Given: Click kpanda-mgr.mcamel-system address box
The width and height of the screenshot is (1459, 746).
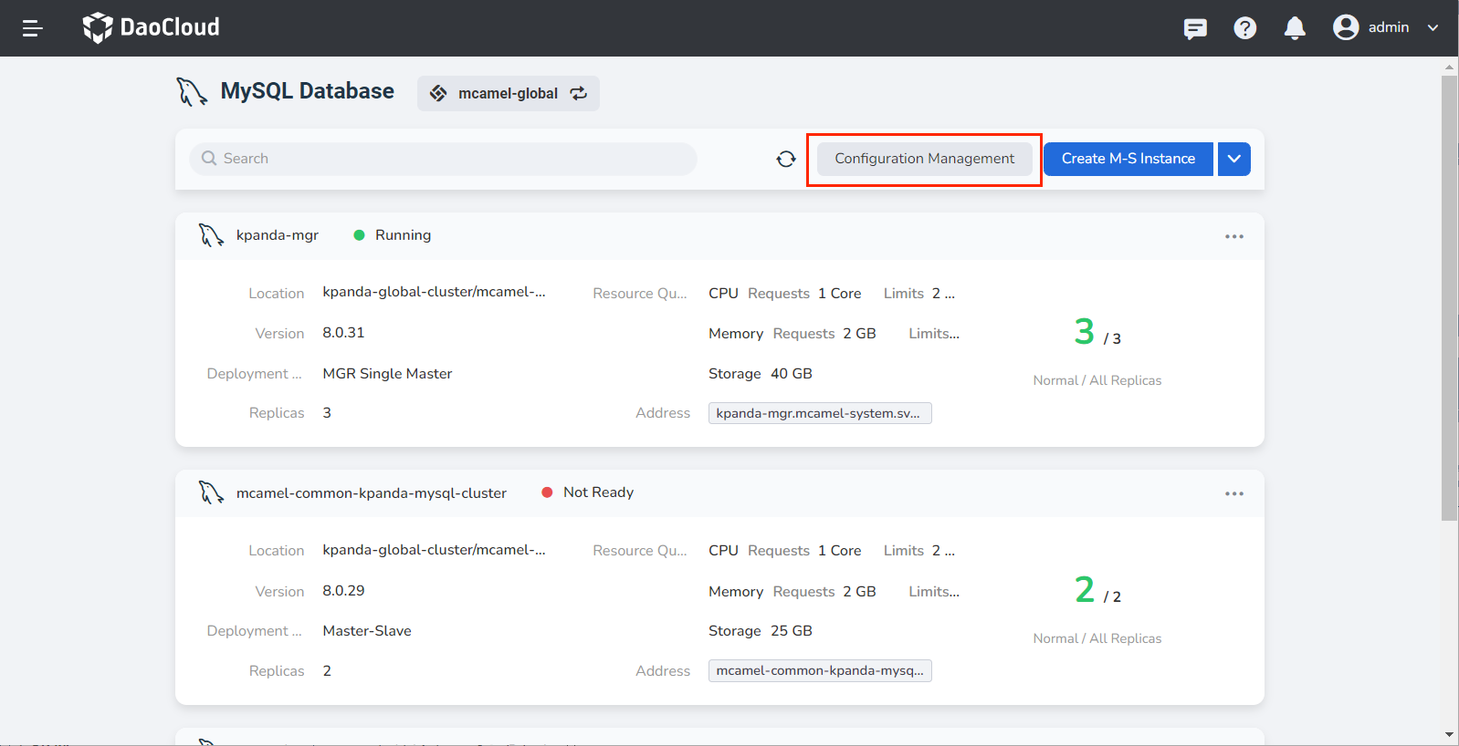Looking at the screenshot, I should 820,413.
